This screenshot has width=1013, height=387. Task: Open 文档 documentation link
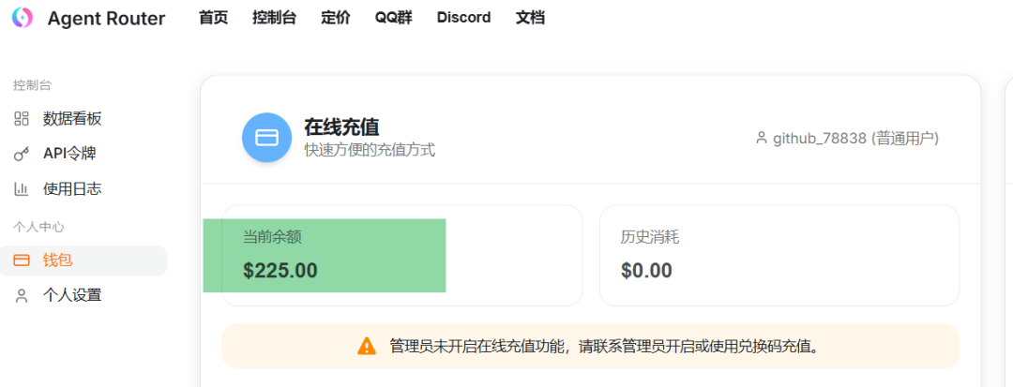click(x=530, y=18)
